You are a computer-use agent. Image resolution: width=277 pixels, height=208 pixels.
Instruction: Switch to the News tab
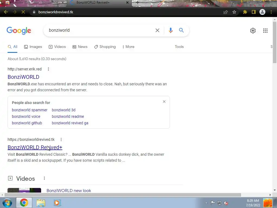pos(80,47)
